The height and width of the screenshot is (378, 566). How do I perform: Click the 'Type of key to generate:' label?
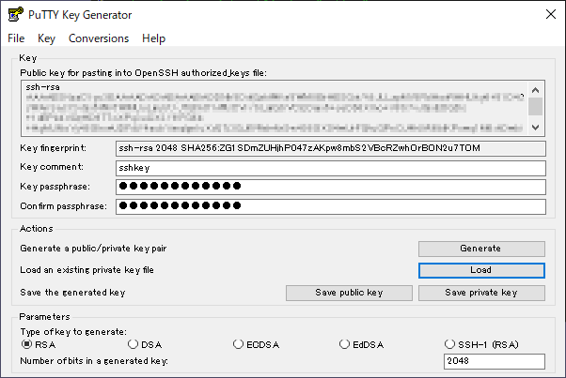pyautogui.click(x=73, y=331)
